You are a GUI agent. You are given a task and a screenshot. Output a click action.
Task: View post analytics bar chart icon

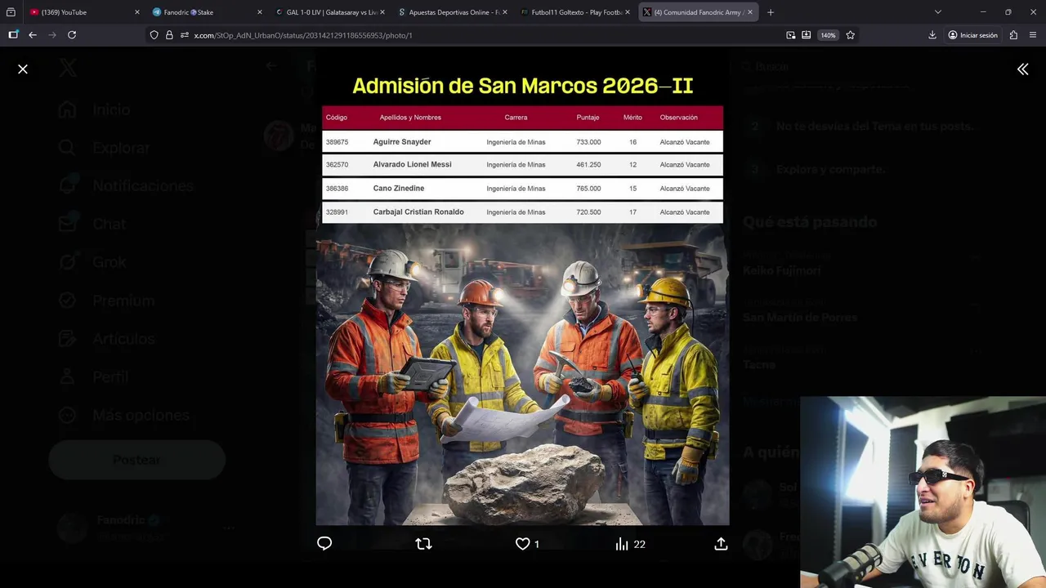[x=622, y=544]
